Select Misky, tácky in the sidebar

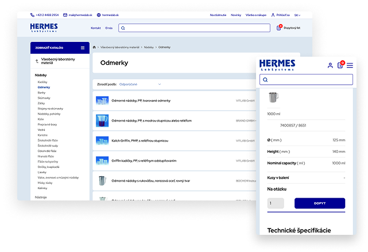click(x=45, y=183)
